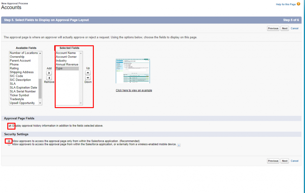The width and height of the screenshot is (305, 193).
Task: Click the bottom Previous button
Action: pos(273,161)
